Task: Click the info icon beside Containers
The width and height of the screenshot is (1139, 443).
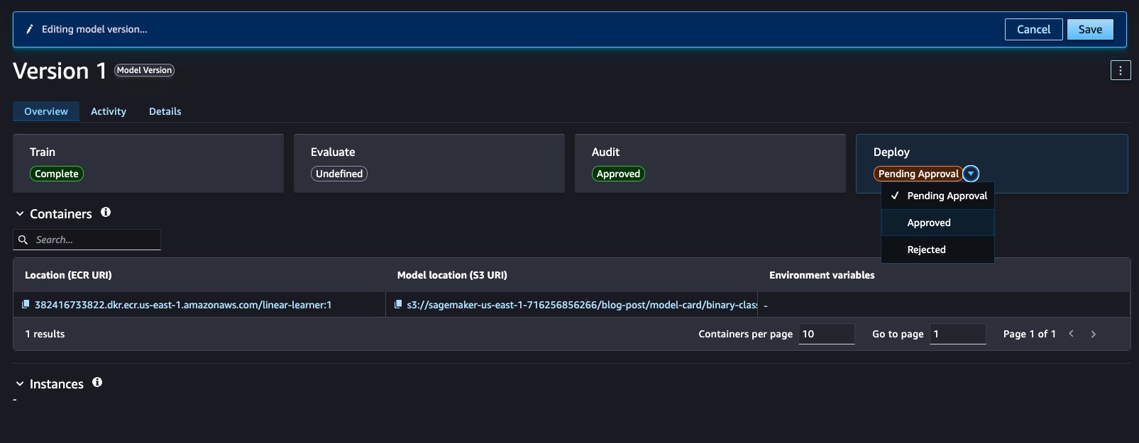Action: pyautogui.click(x=106, y=212)
